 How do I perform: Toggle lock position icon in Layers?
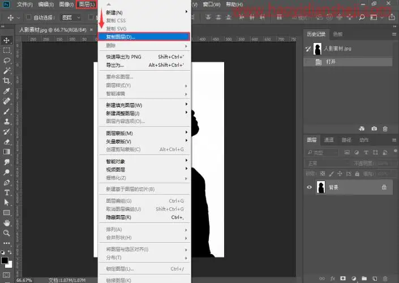[x=340, y=174]
